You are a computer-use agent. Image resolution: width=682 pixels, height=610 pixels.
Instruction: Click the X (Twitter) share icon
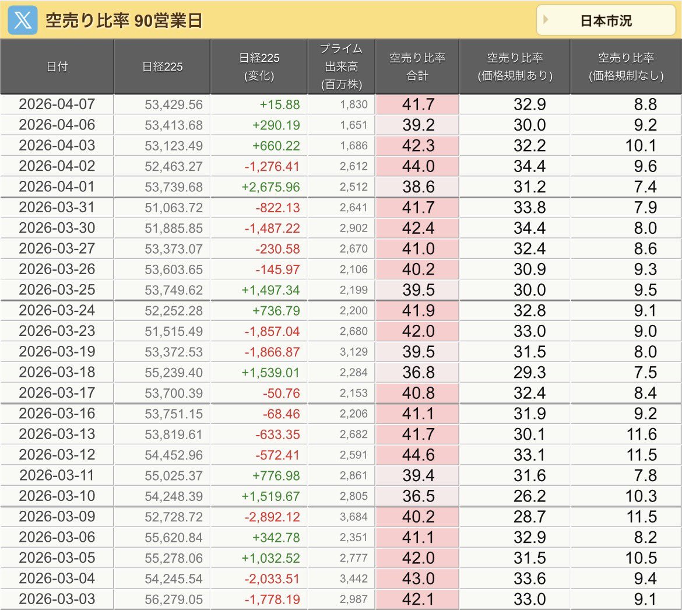coord(23,20)
